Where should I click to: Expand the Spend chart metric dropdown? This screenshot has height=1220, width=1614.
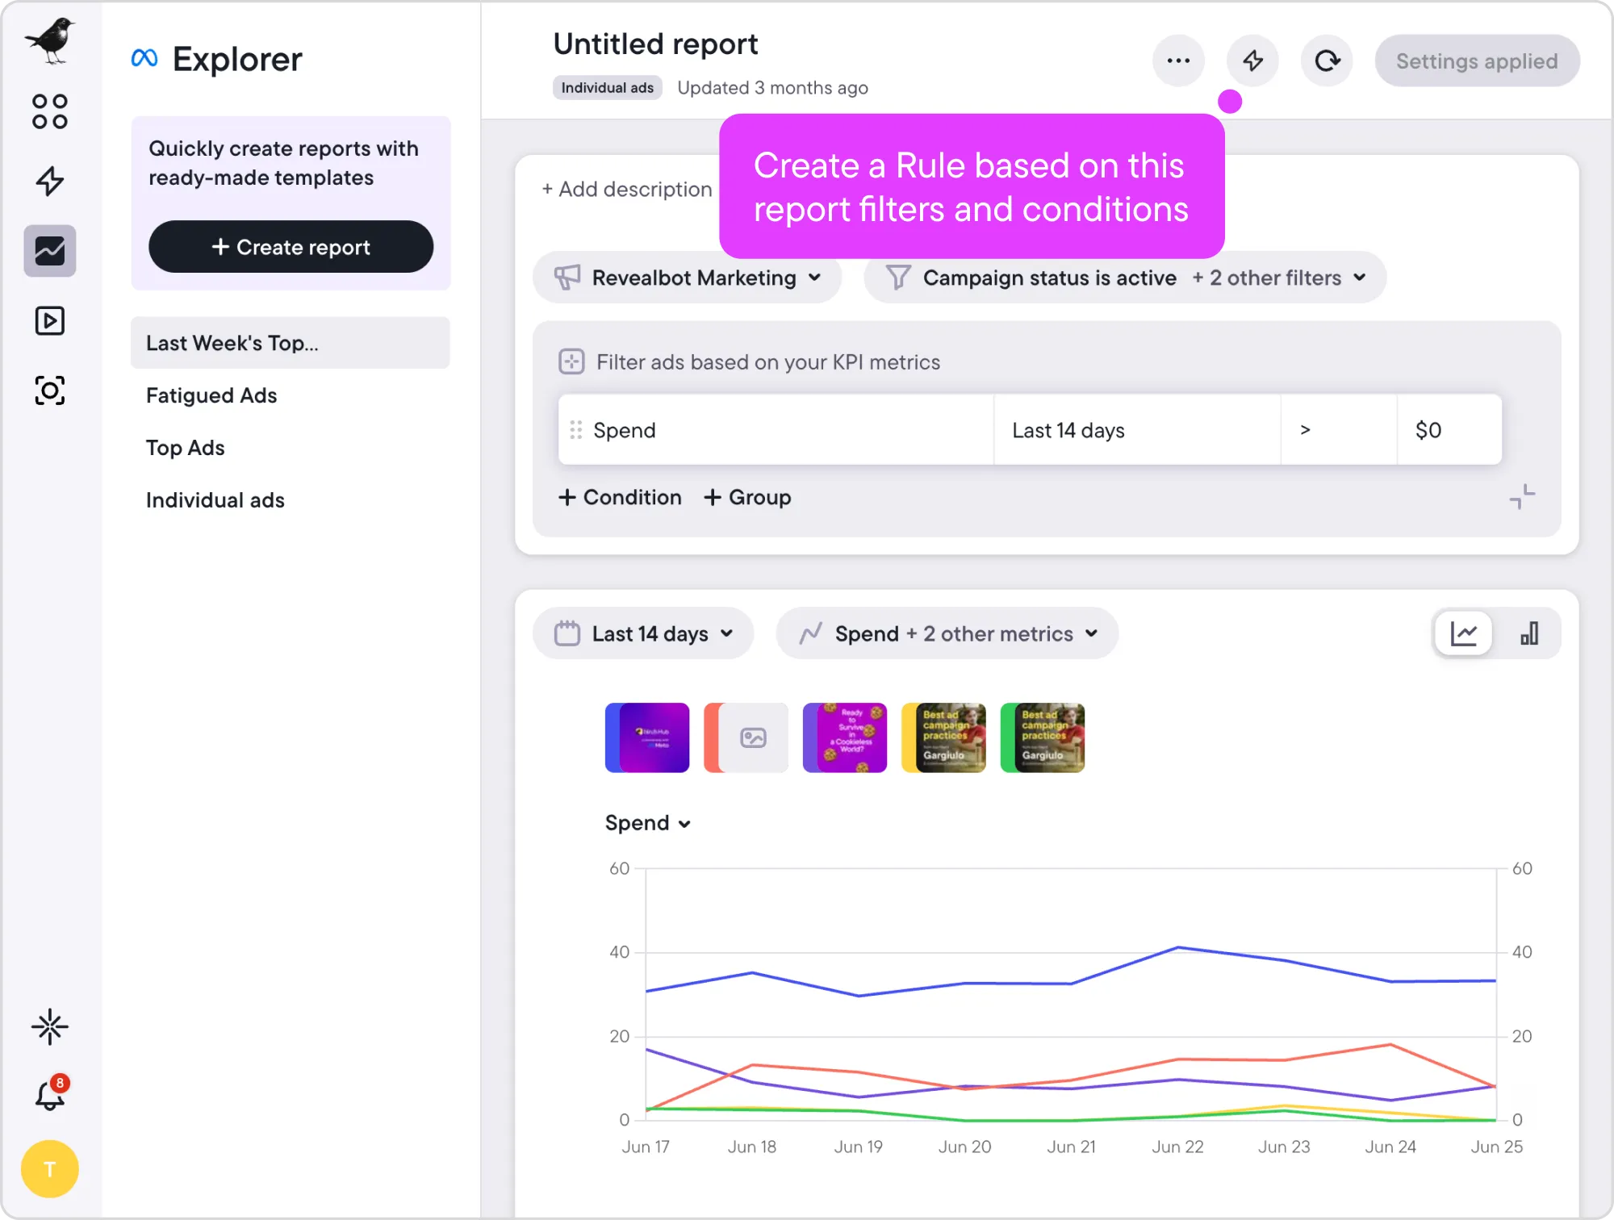click(x=648, y=823)
